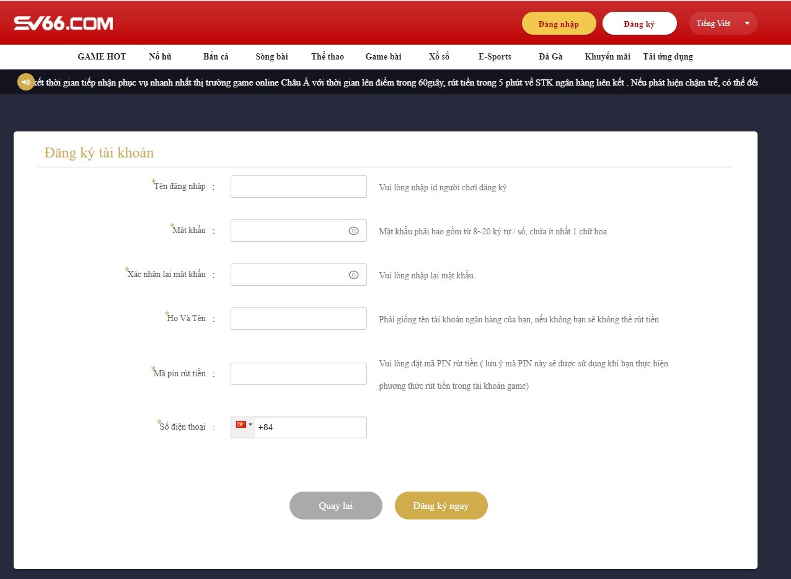Open the E-Sports menu item
The width and height of the screenshot is (791, 579).
click(x=494, y=56)
